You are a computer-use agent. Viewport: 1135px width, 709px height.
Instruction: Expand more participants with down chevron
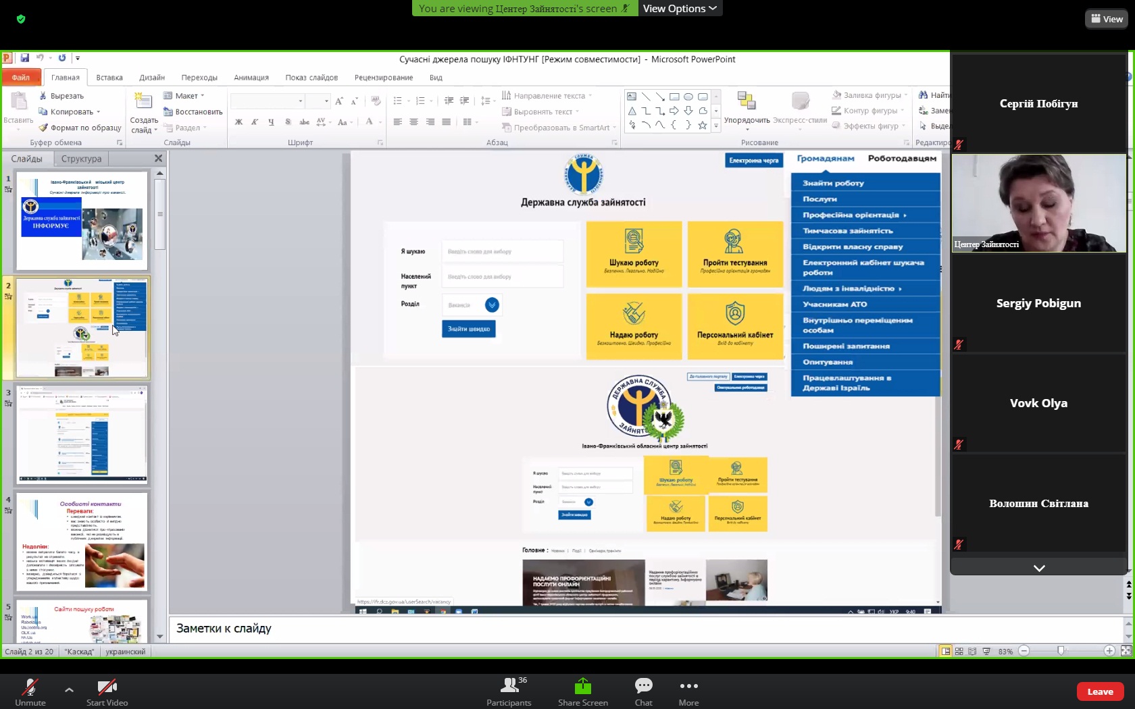1039,568
